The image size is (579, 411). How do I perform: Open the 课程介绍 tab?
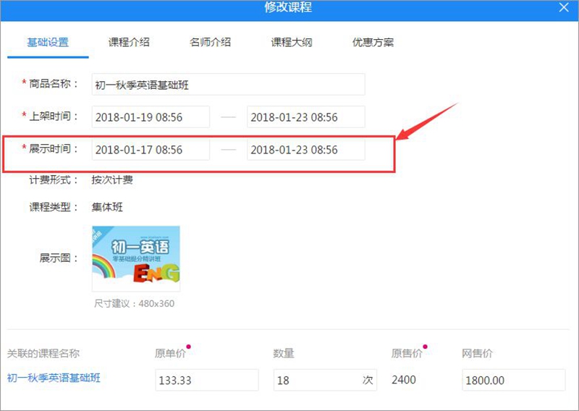[x=129, y=42]
